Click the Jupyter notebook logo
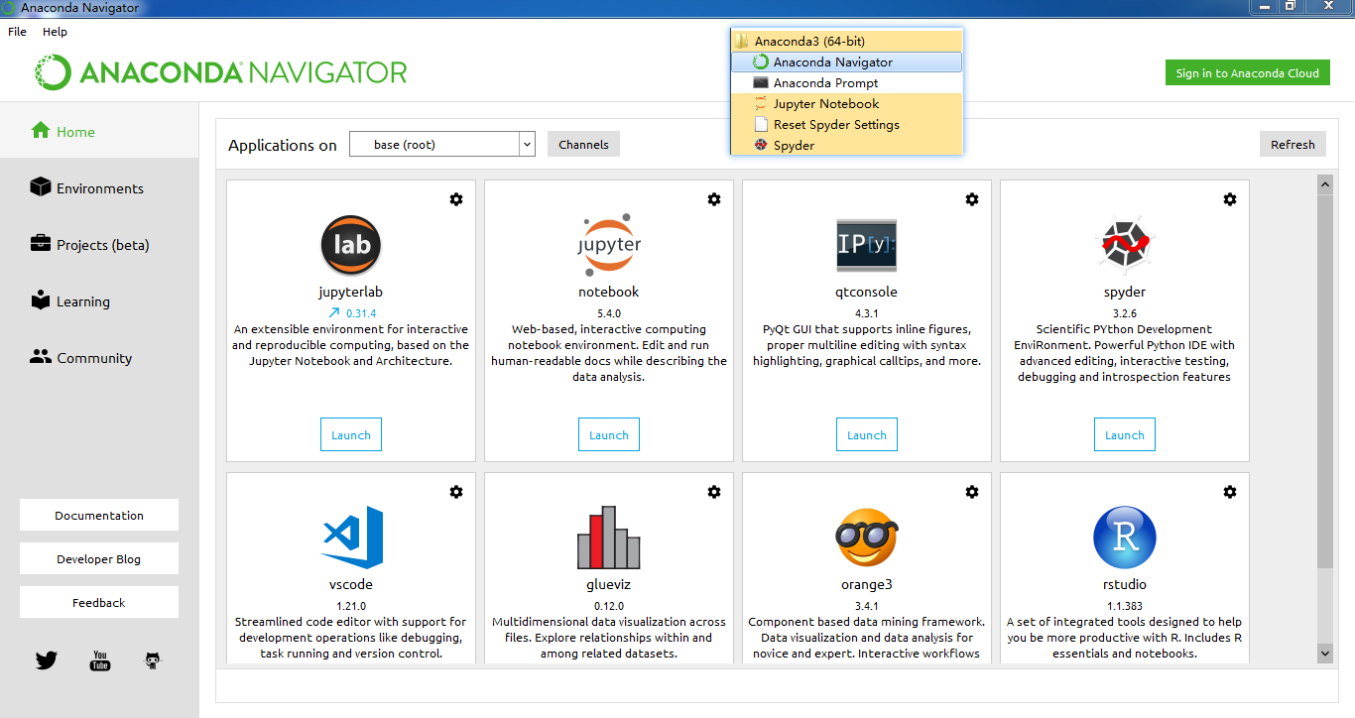 [x=609, y=245]
